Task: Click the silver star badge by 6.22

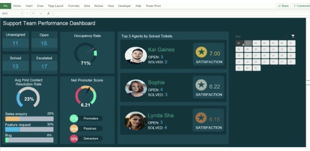Action: click(201, 85)
